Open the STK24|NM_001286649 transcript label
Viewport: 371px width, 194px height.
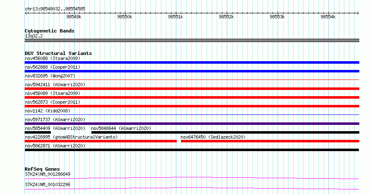(48, 174)
